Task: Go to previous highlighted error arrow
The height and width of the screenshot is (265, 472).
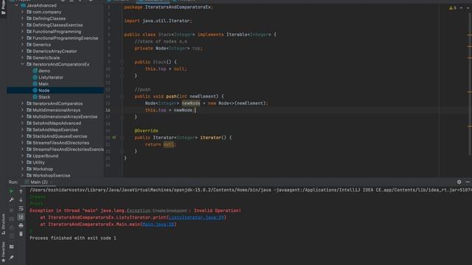Action: click(x=461, y=8)
